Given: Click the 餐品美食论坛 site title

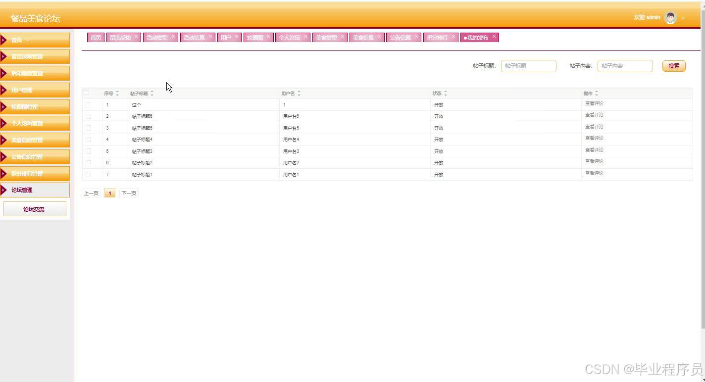Looking at the screenshot, I should point(36,19).
